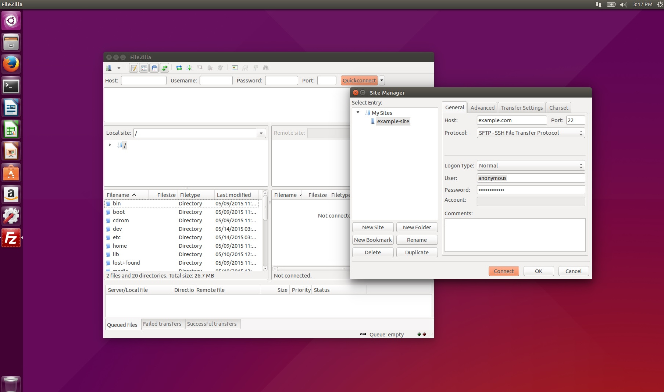Image resolution: width=664 pixels, height=392 pixels.
Task: Toggle processing of the transfer queue
Action: 189,68
